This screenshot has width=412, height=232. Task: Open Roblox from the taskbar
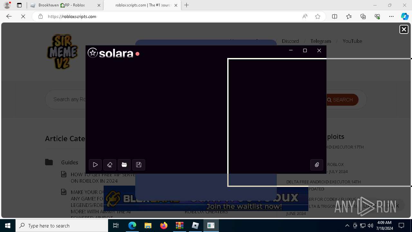(195, 226)
